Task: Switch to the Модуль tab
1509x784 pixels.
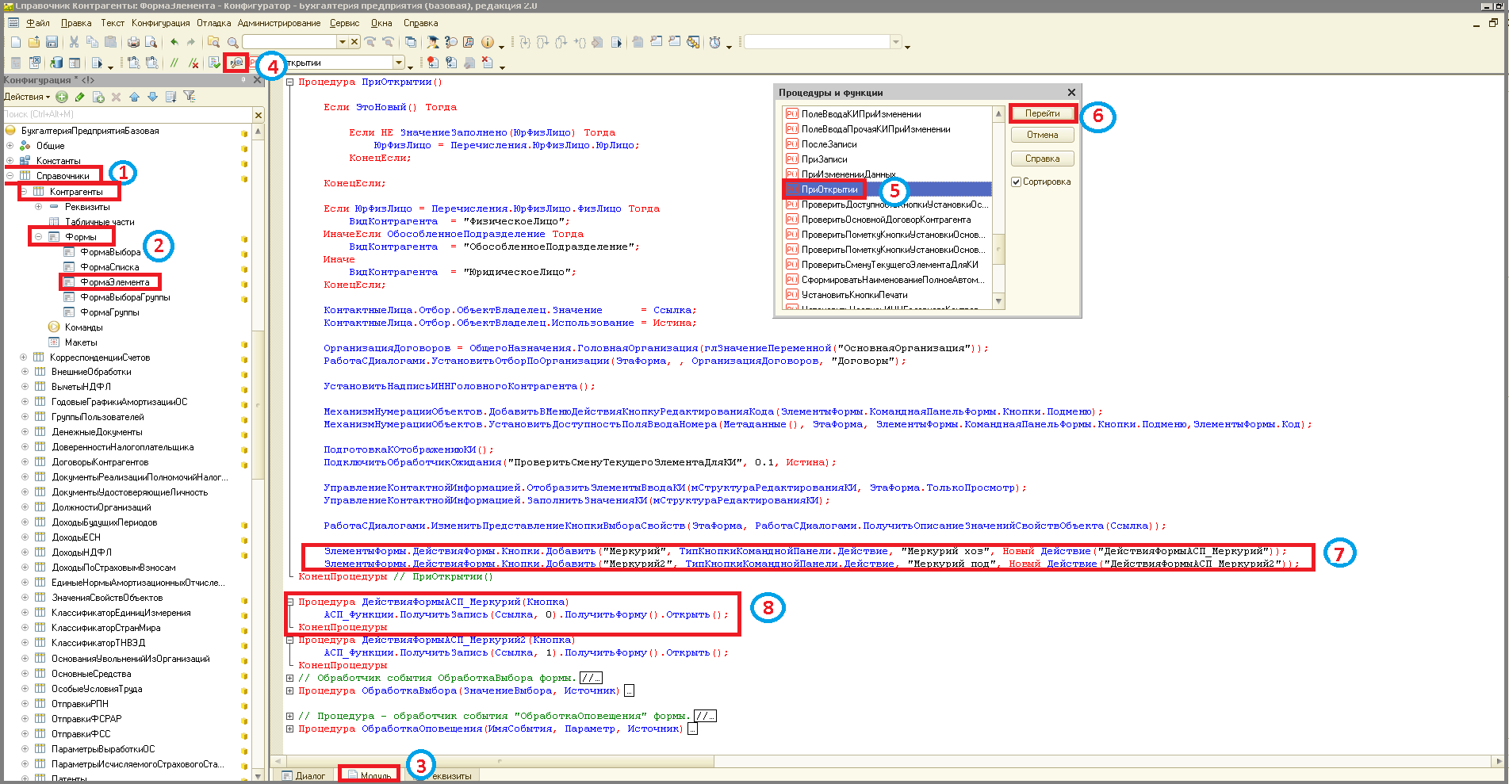Action: click(369, 775)
